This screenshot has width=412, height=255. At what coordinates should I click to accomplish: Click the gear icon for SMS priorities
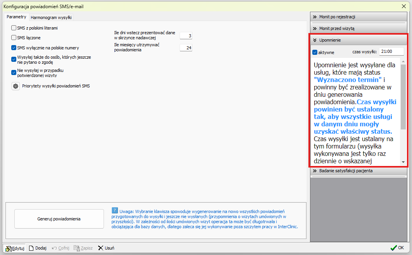pyautogui.click(x=16, y=86)
